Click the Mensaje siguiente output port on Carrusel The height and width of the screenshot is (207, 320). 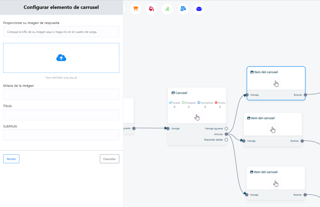click(x=226, y=129)
